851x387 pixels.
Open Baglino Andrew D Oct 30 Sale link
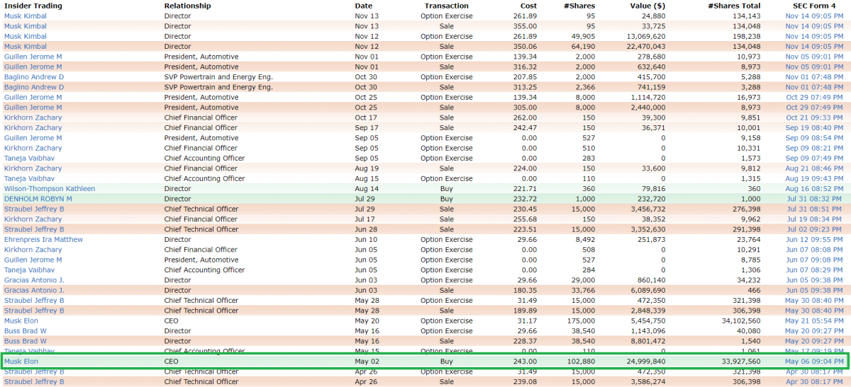tap(34, 87)
